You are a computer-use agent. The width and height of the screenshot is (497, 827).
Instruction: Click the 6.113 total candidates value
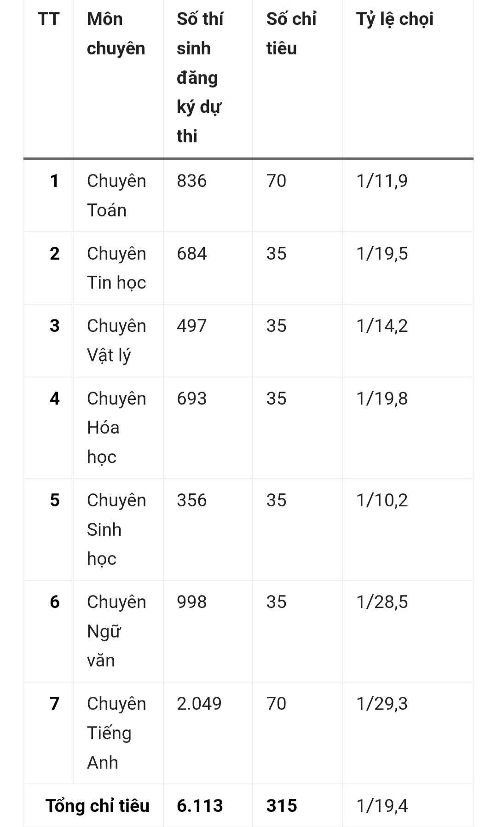[x=200, y=806]
